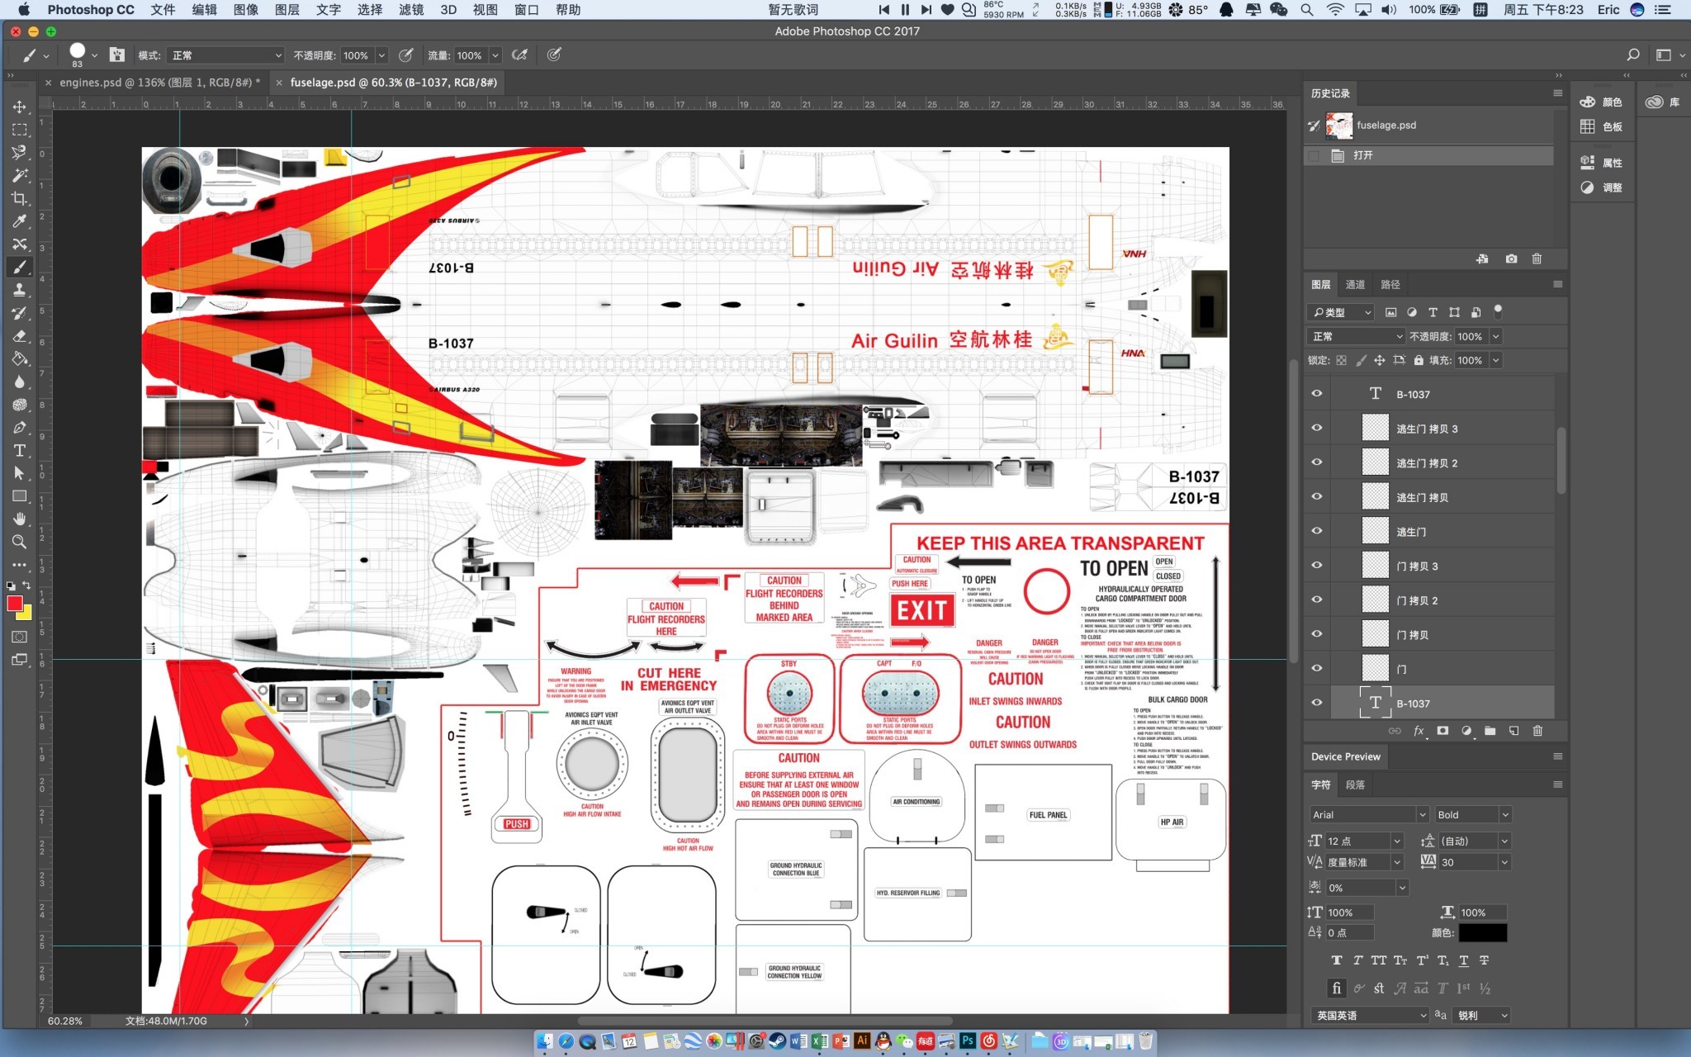Toggle visibility of 门 拷贝 3 layer

[1317, 566]
